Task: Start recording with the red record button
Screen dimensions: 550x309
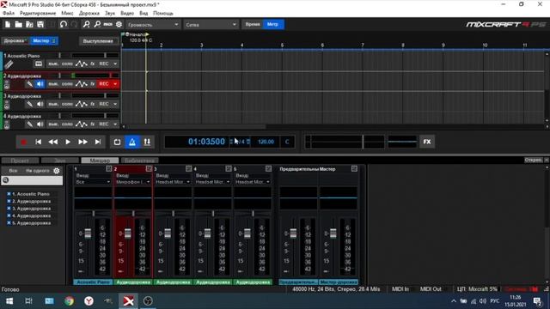Action: pos(23,142)
